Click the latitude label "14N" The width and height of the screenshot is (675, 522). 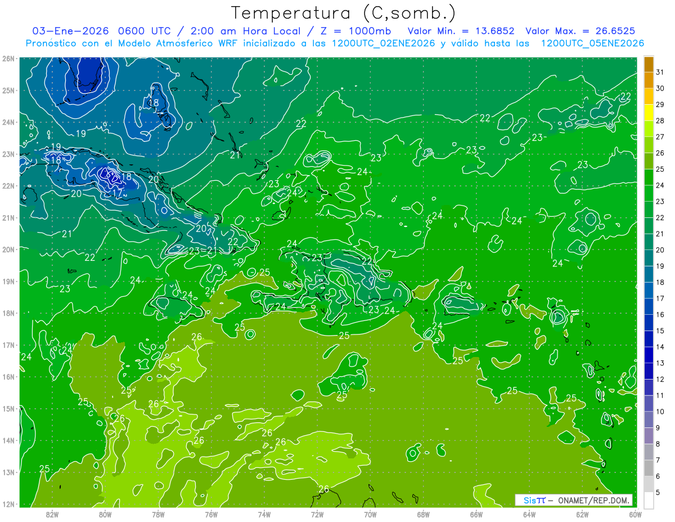pos(8,440)
